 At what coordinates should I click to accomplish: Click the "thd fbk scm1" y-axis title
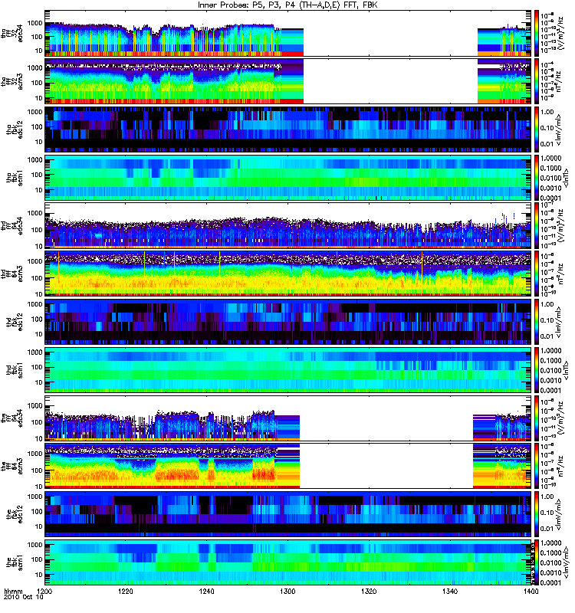[x=15, y=370]
